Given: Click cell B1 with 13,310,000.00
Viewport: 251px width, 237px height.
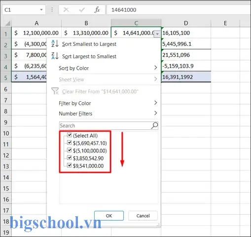Looking at the screenshot, I should 86,33.
